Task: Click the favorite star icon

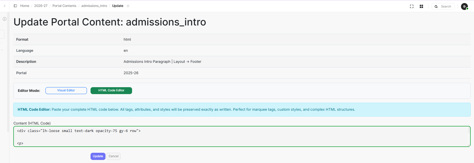Action: [x=128, y=6]
